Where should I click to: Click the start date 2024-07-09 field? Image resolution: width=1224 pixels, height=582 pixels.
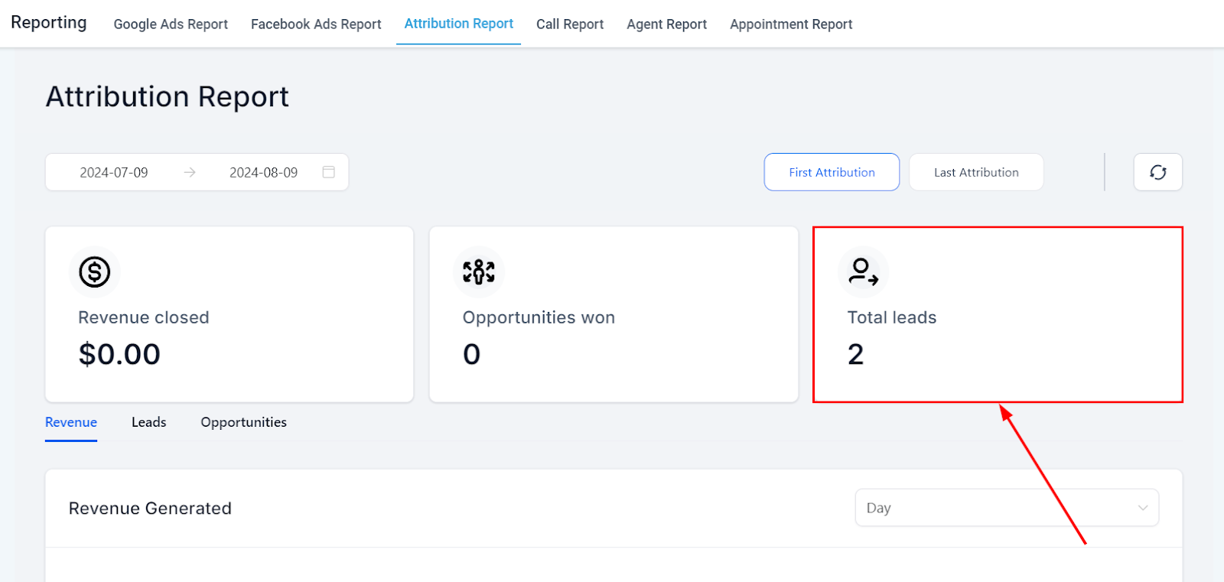114,173
